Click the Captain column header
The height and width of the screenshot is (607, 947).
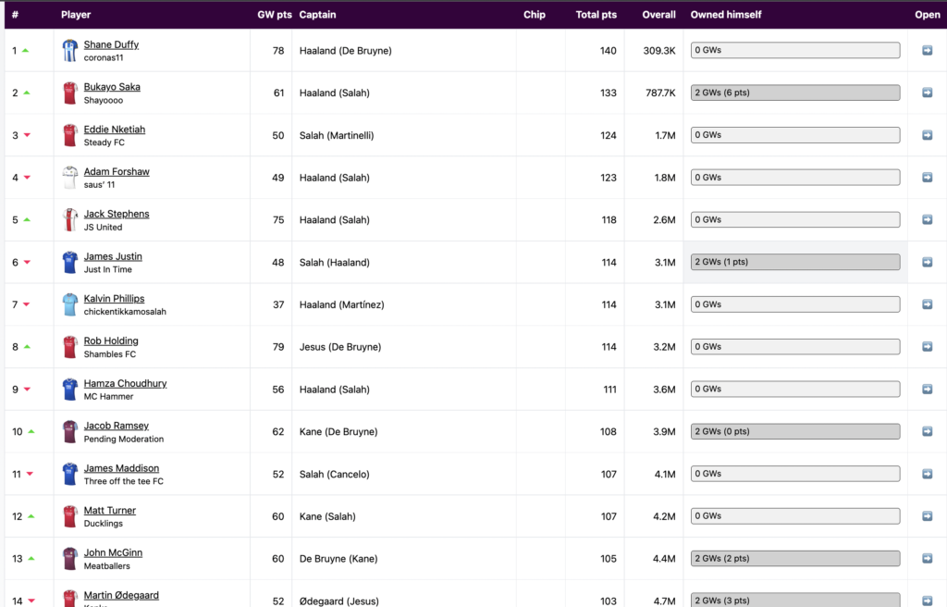[x=317, y=15]
